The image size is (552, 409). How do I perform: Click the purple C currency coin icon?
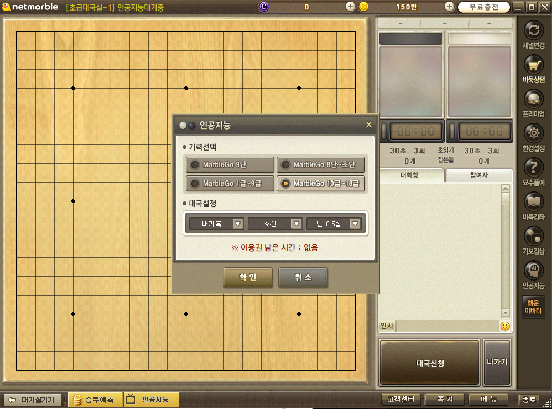264,6
